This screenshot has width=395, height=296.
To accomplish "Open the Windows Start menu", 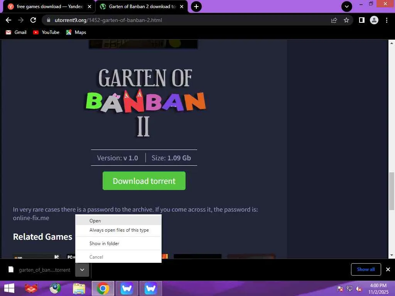I will pos(9,288).
